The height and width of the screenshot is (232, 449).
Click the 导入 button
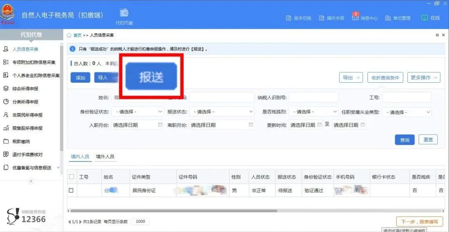pyautogui.click(x=106, y=78)
